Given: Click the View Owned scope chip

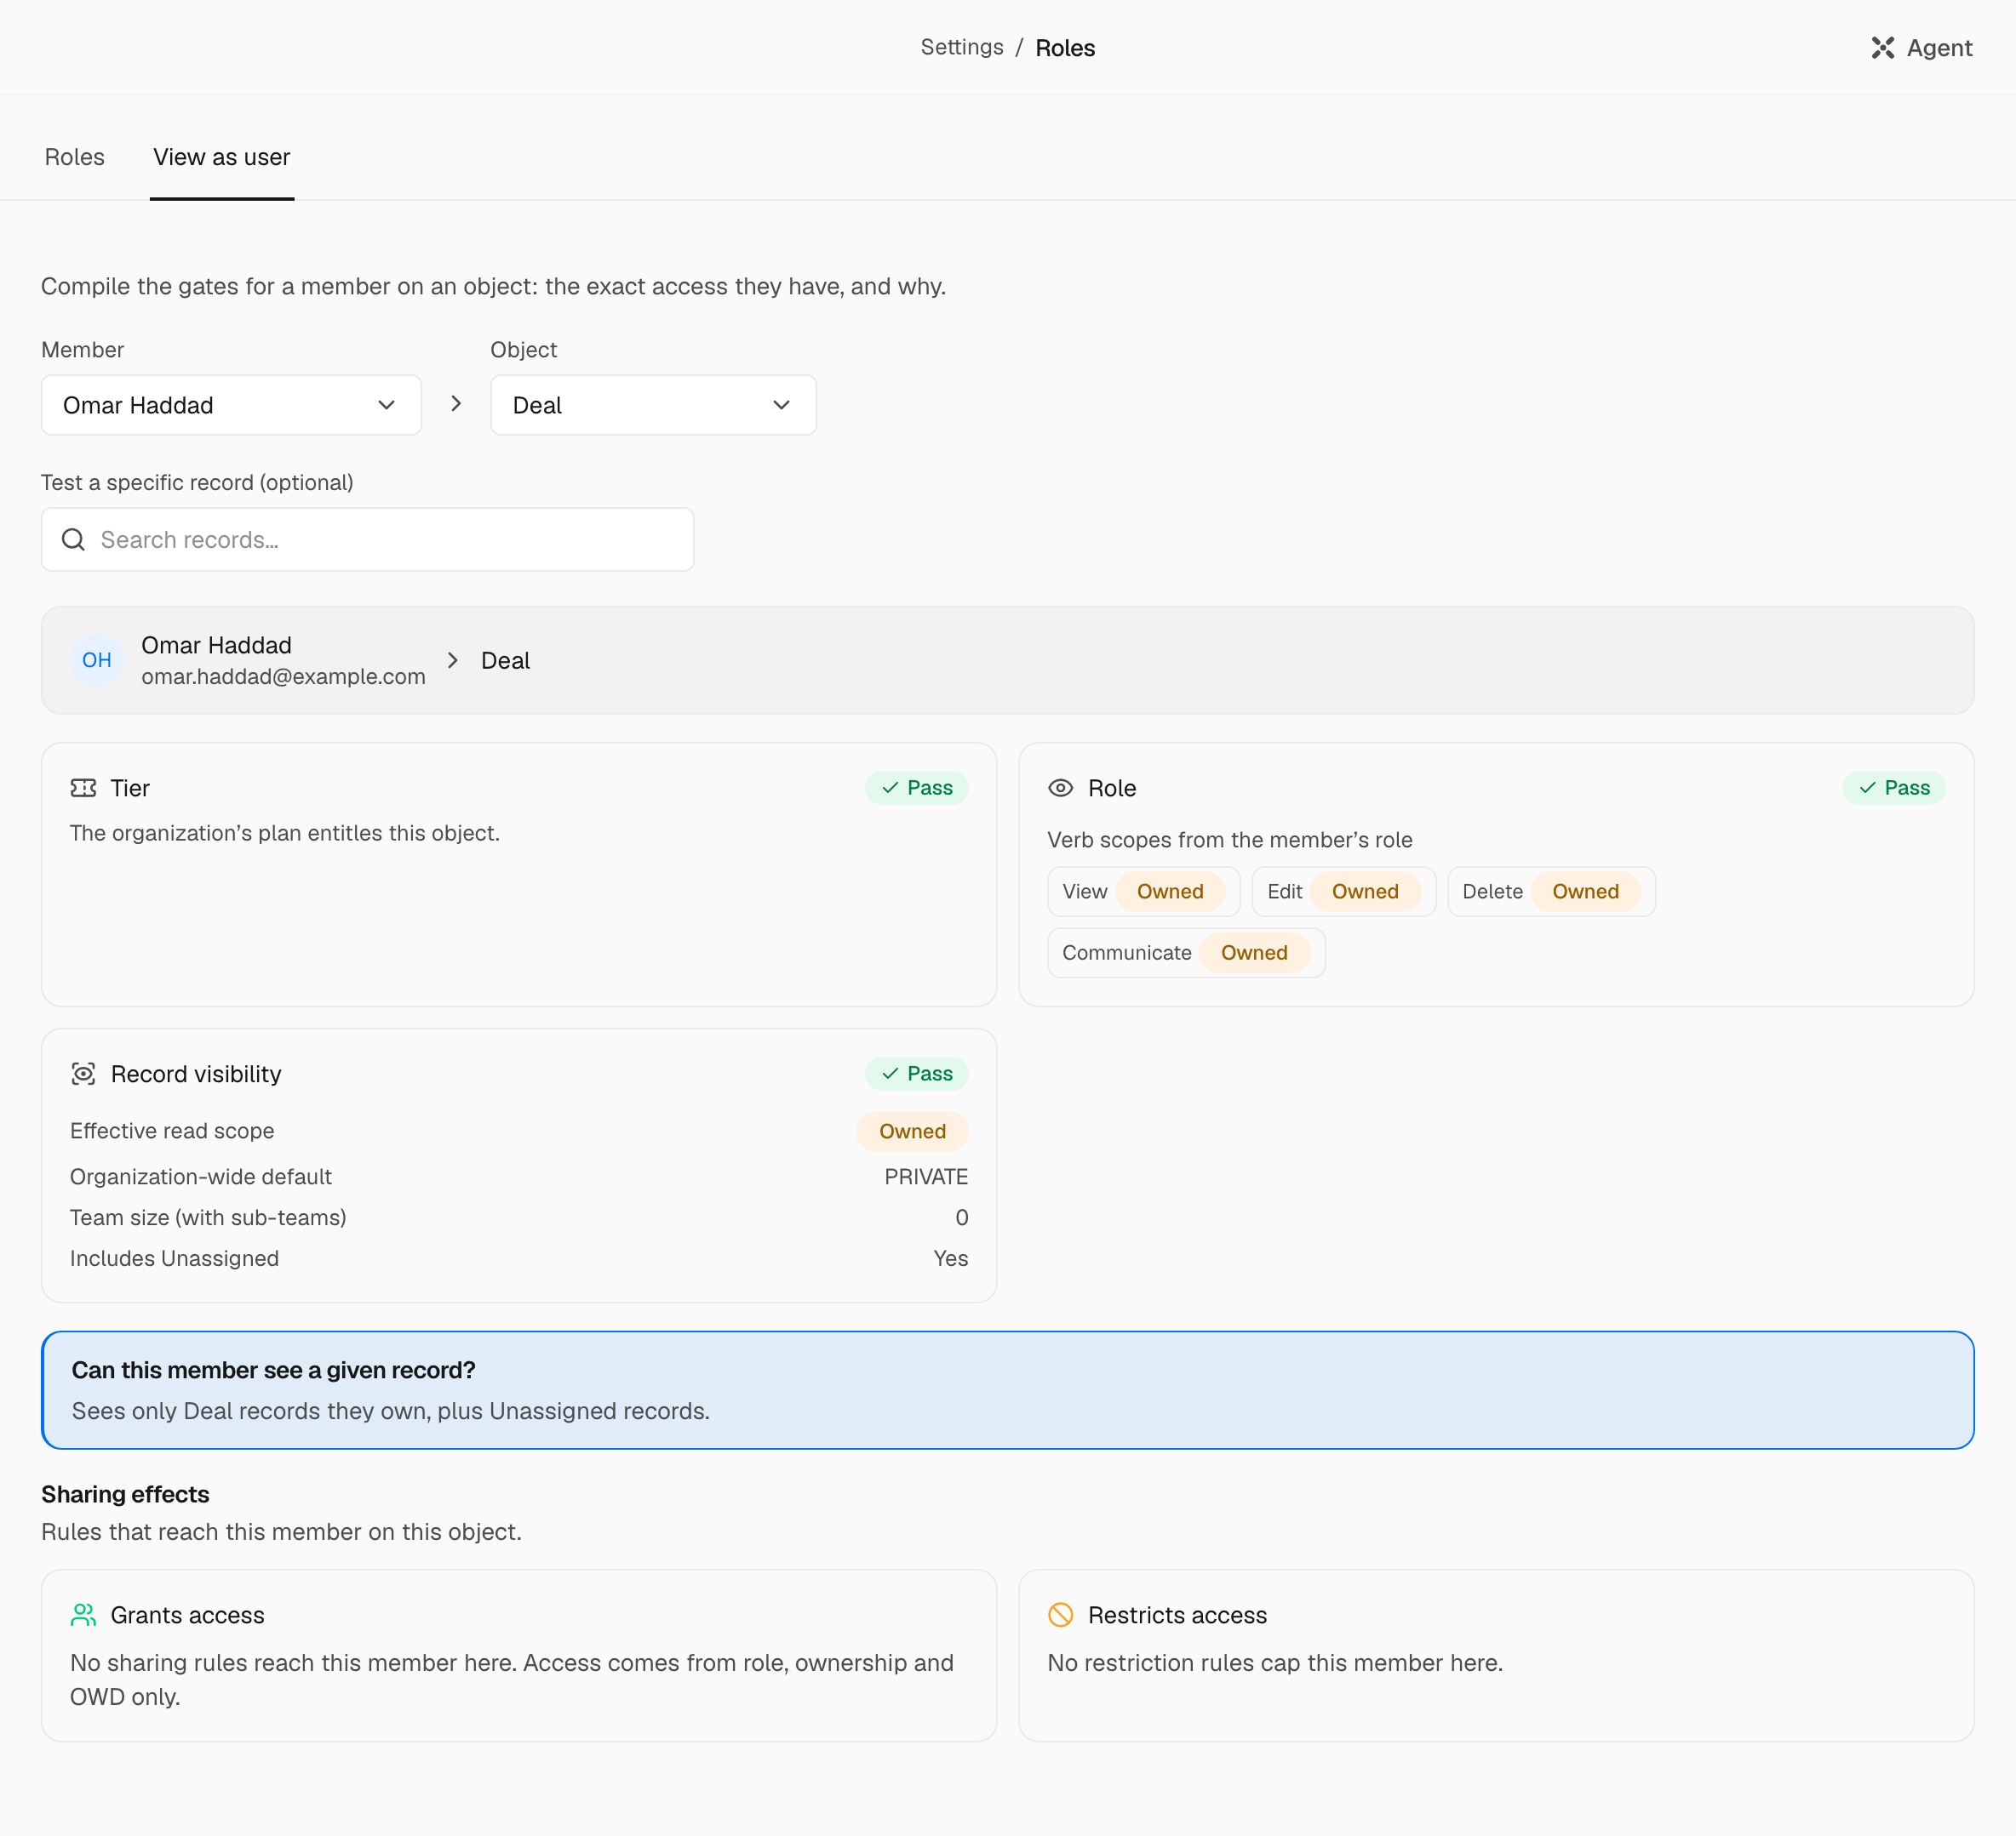Looking at the screenshot, I should (x=1144, y=892).
